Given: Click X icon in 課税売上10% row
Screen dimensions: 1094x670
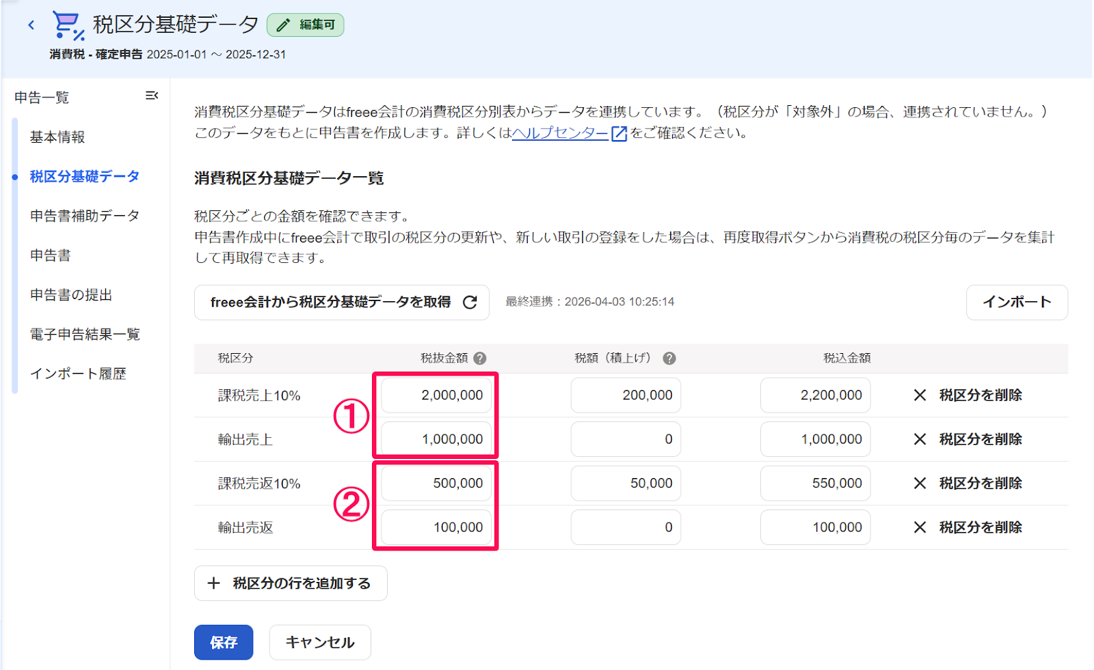Looking at the screenshot, I should pyautogui.click(x=920, y=395).
